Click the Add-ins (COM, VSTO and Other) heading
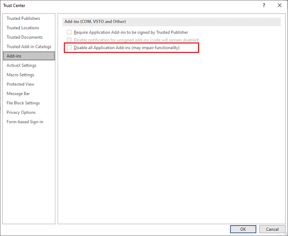The width and height of the screenshot is (288, 236). point(95,22)
